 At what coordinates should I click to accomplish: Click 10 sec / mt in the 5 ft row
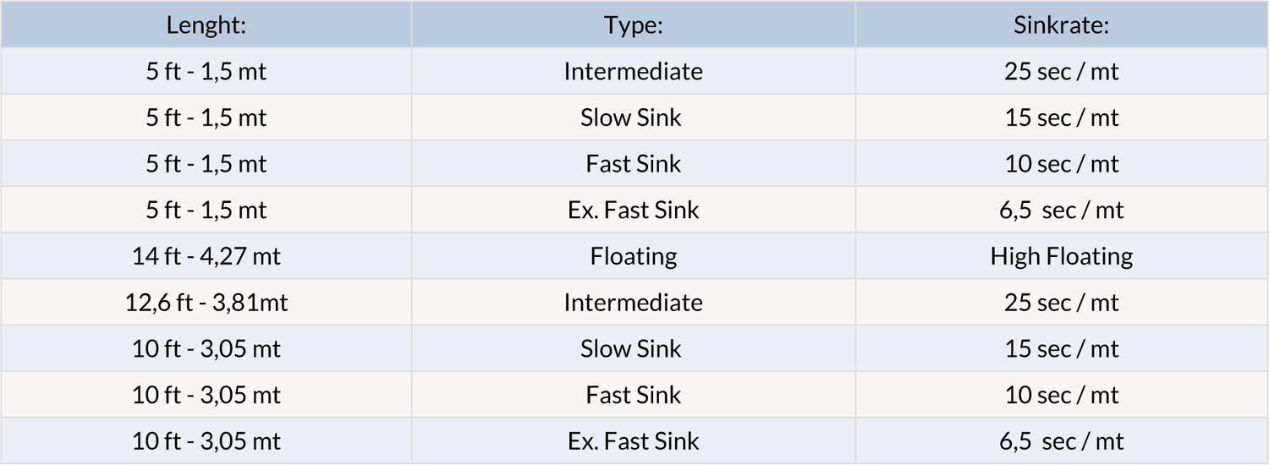(1061, 164)
